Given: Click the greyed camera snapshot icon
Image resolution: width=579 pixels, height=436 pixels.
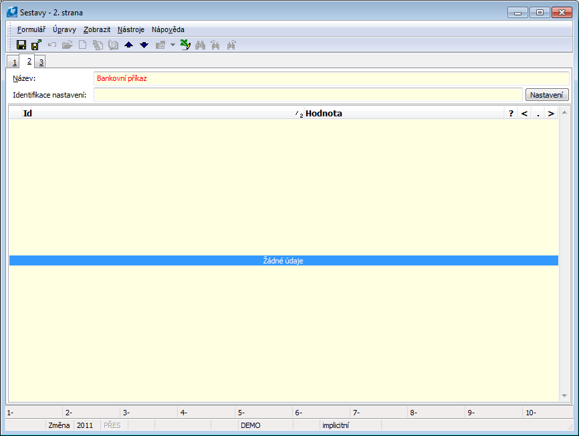Looking at the screenshot, I should click(x=160, y=45).
